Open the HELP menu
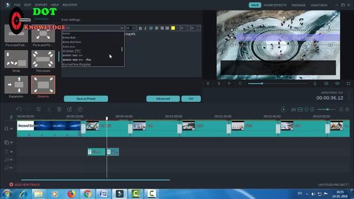The image size is (354, 199). (55, 5)
